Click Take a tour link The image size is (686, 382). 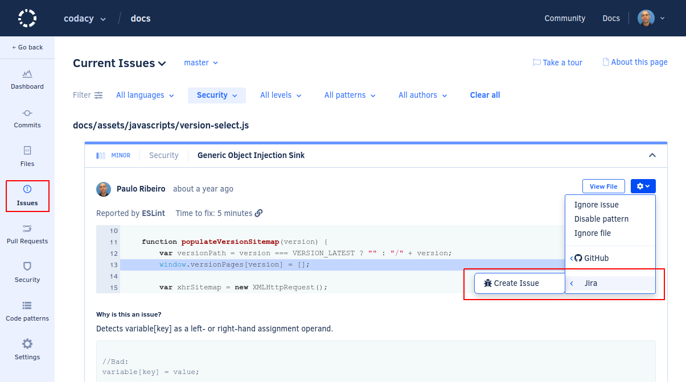click(x=562, y=63)
